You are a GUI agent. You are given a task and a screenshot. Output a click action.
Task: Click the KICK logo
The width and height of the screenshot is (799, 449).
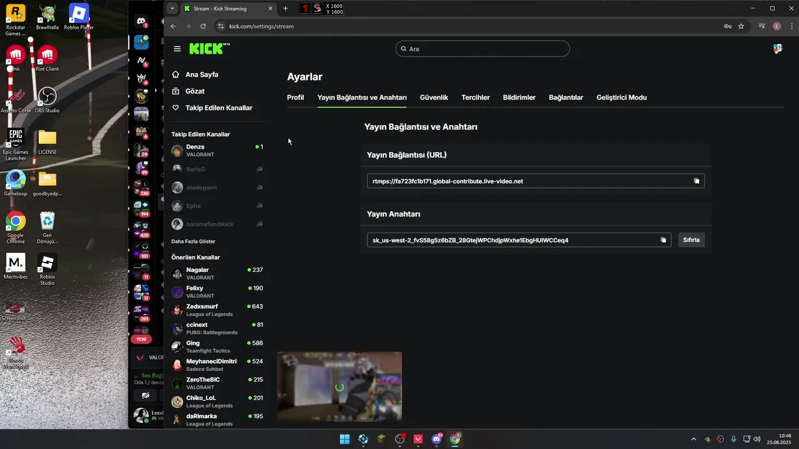click(x=210, y=49)
